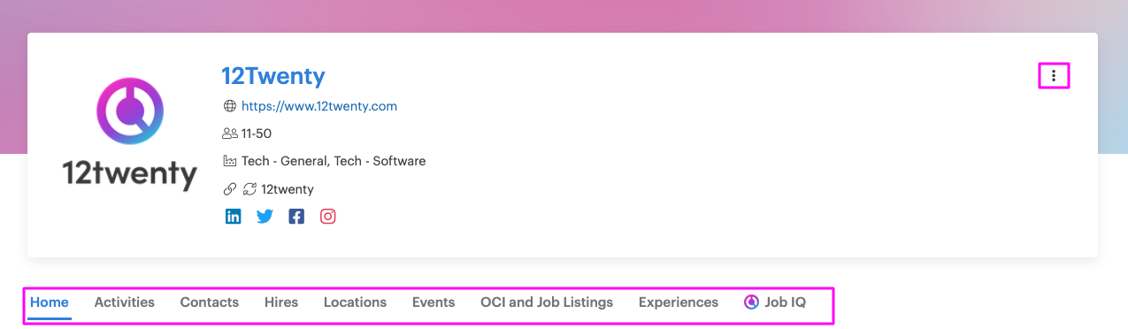Image resolution: width=1128 pixels, height=329 pixels.
Task: Open the 12Twenty LinkedIn page icon
Action: [x=233, y=217]
